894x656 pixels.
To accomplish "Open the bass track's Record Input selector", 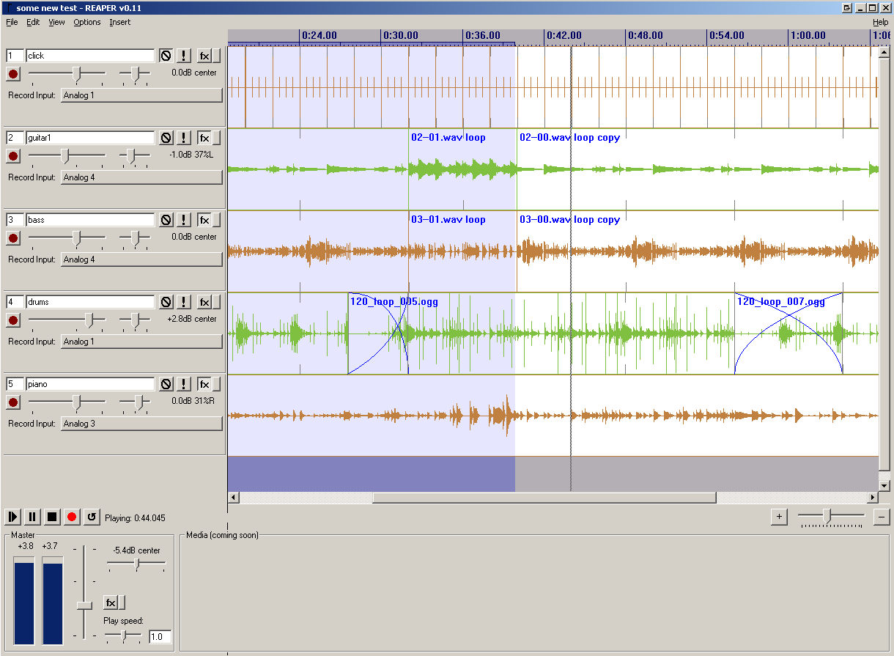I will 141,259.
